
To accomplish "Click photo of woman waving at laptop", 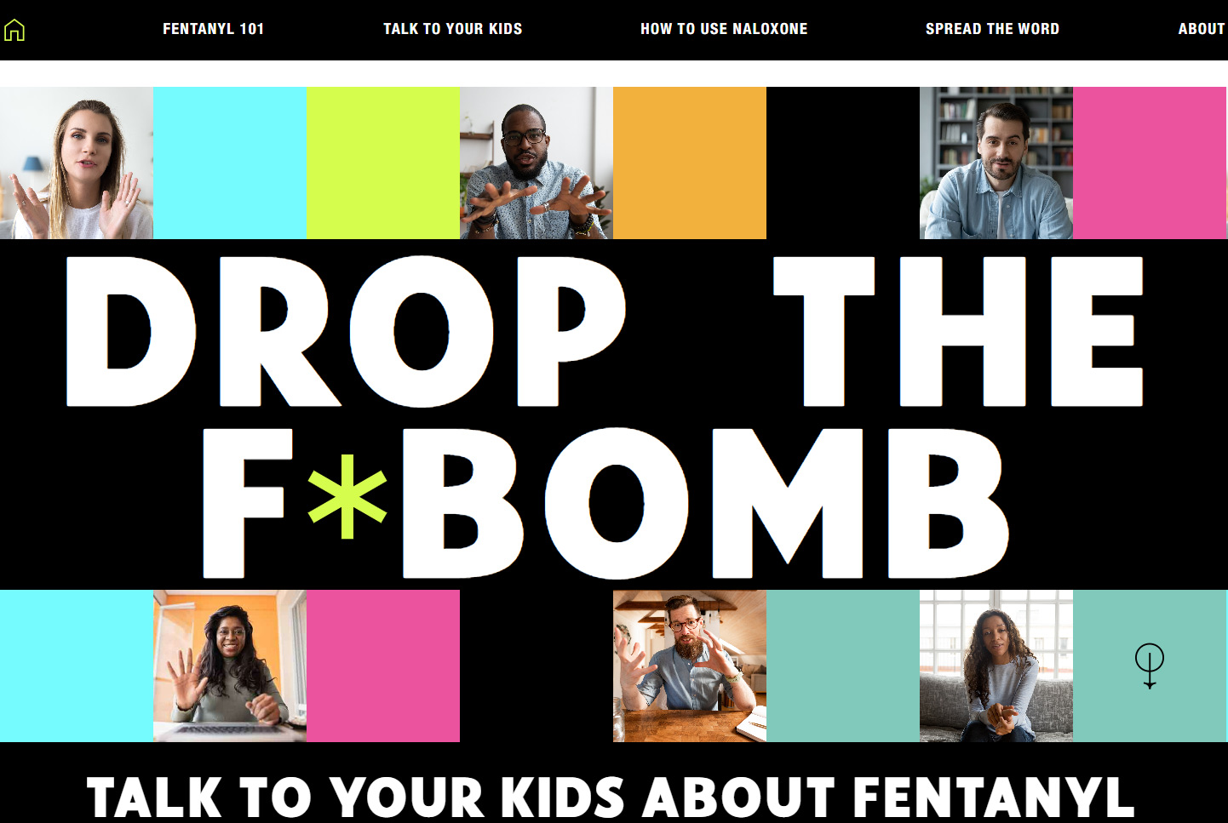I will tap(230, 666).
